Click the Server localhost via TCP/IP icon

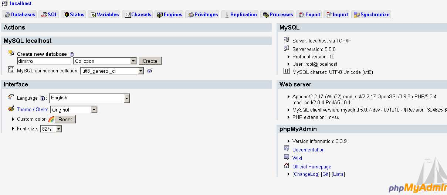point(287,40)
